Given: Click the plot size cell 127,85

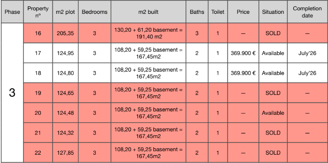Looking at the screenshot, I should point(66,153).
